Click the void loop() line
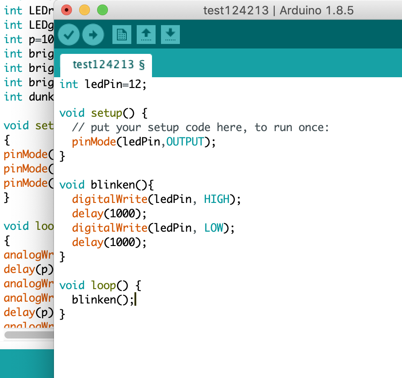The image size is (402, 378). tap(100, 286)
